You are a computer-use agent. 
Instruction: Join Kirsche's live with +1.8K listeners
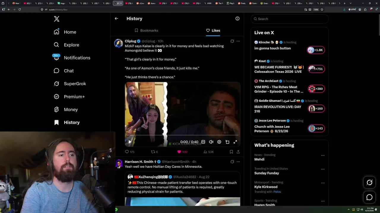[x=316, y=50]
